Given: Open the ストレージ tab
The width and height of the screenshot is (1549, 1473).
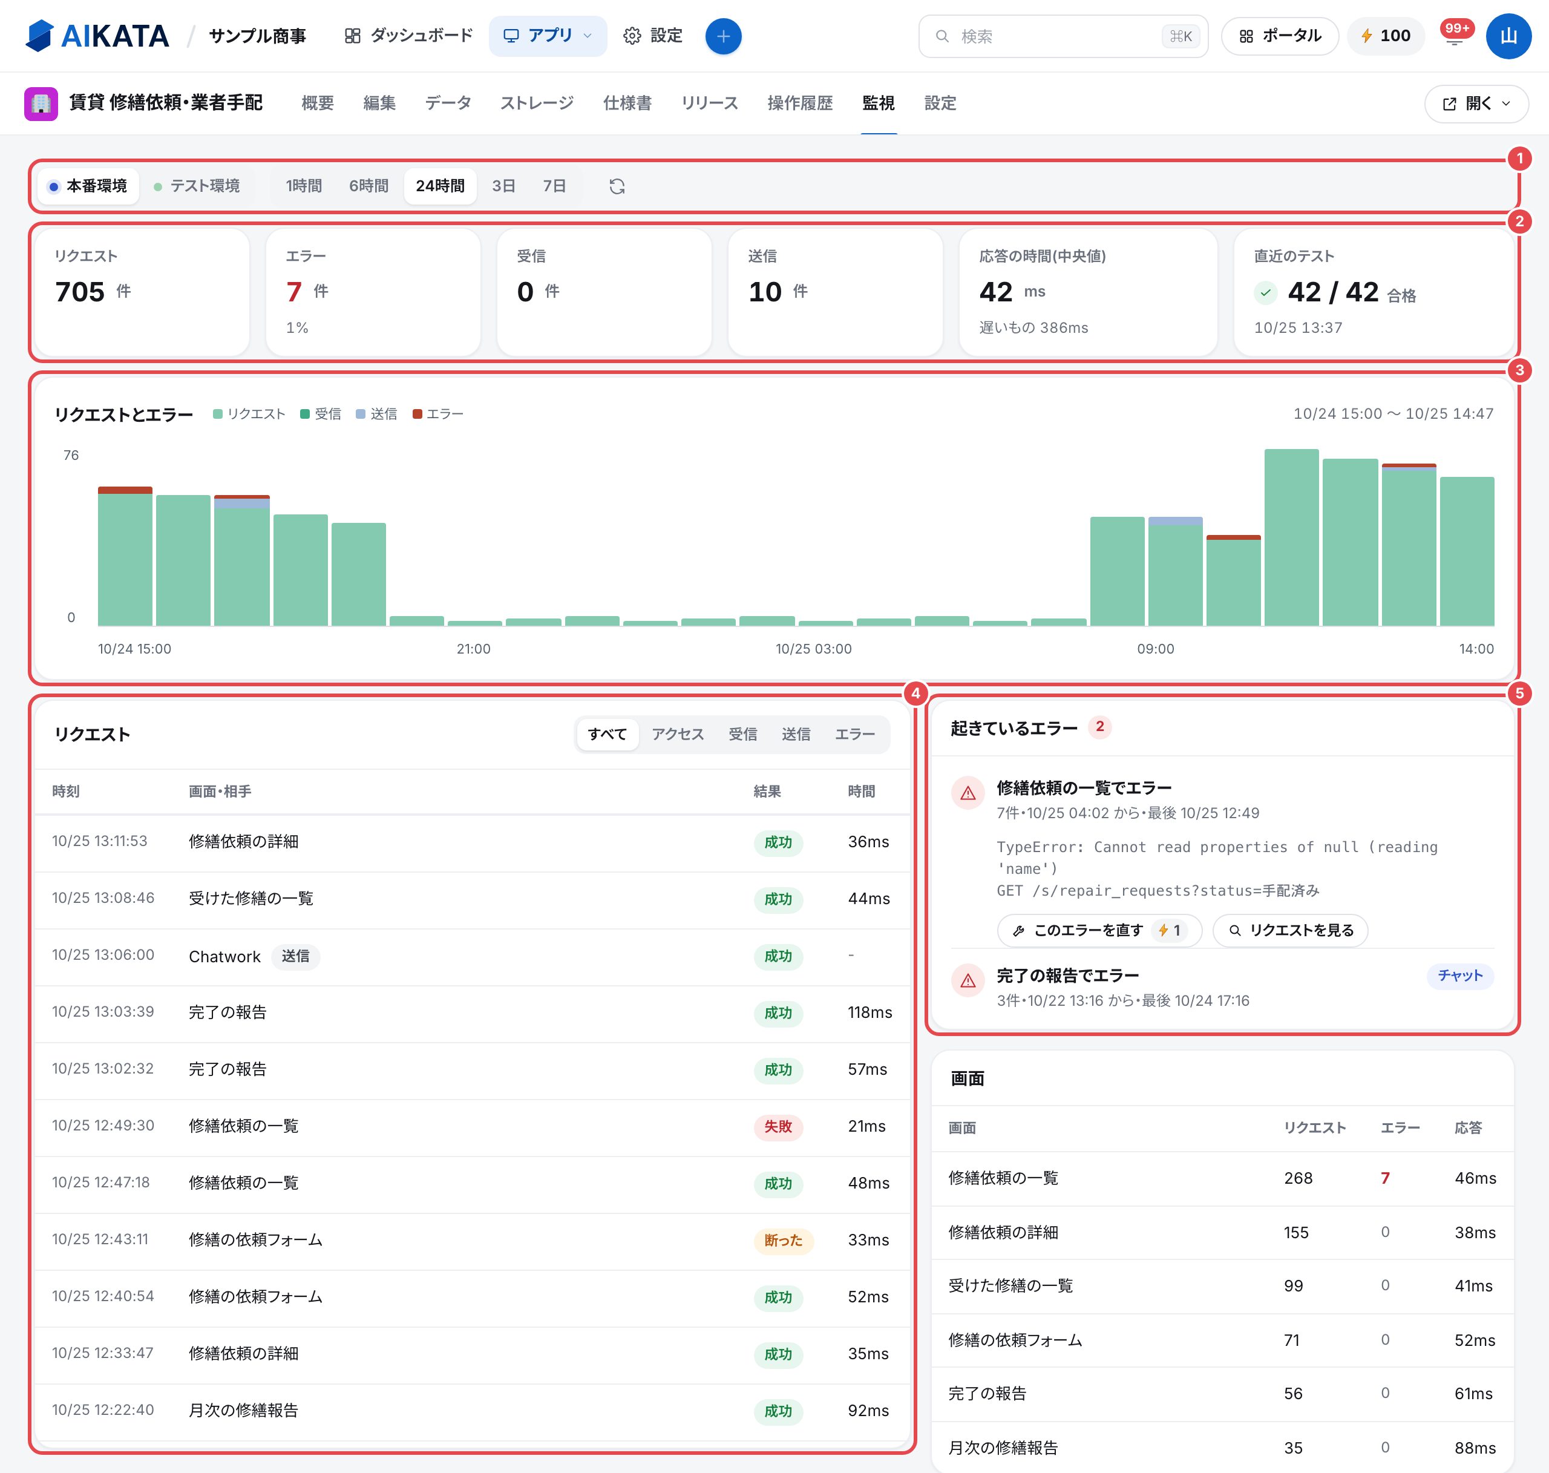Looking at the screenshot, I should pyautogui.click(x=536, y=103).
